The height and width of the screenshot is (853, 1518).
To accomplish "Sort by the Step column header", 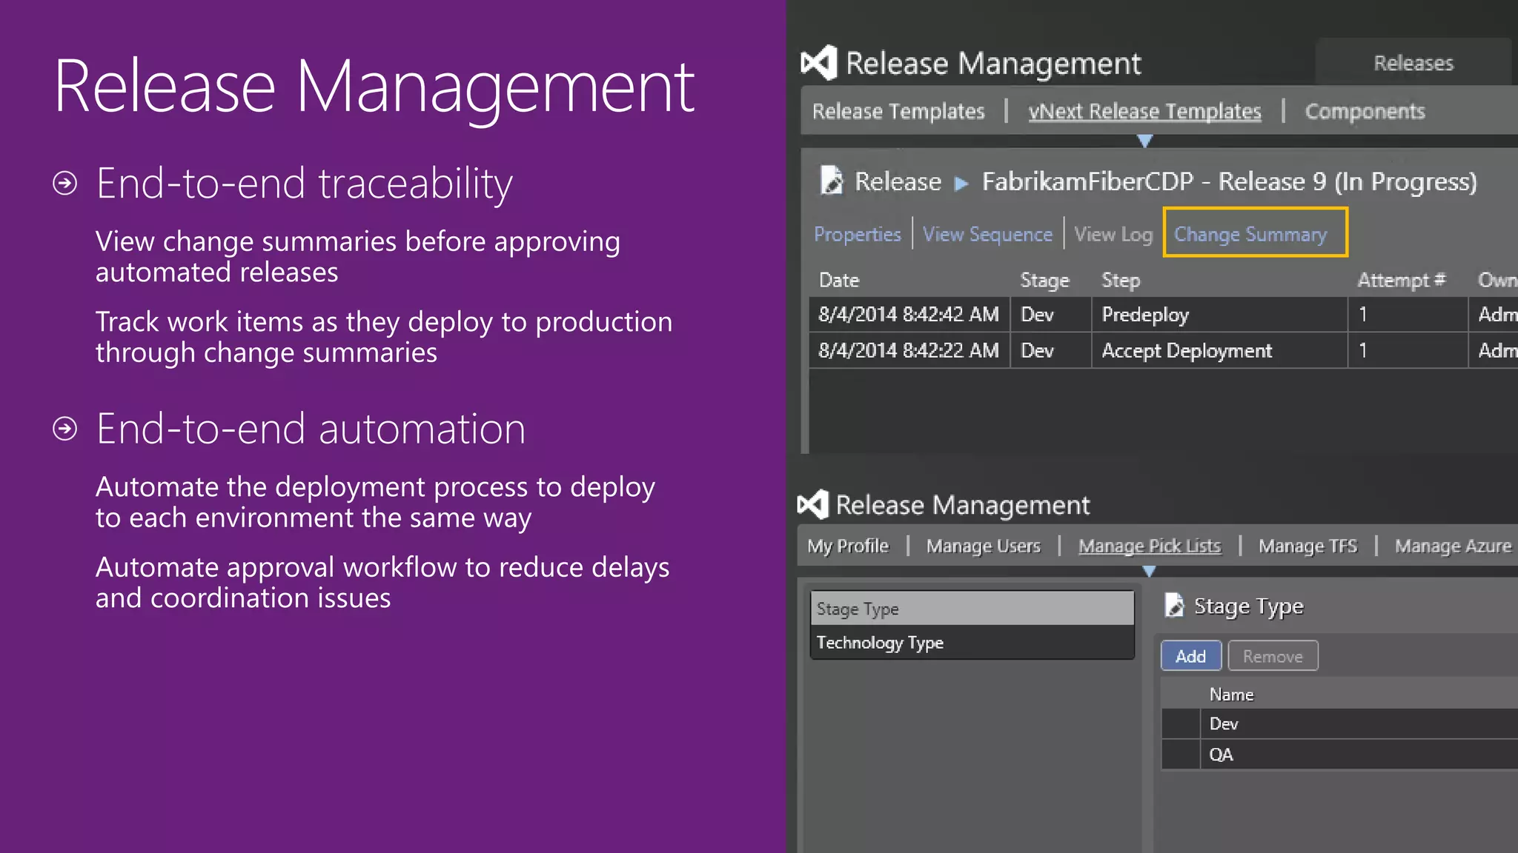I will [x=1120, y=280].
